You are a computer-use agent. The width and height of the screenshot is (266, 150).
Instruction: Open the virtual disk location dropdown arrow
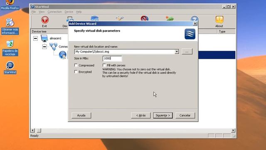click(177, 52)
